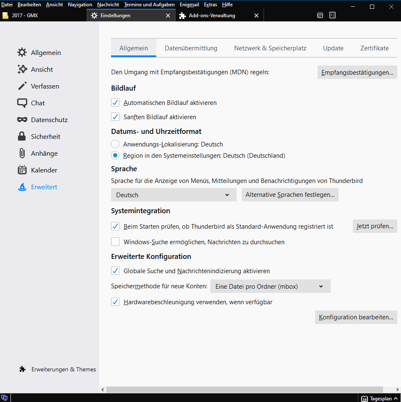Click the Anhänge paperclip icon
Image resolution: width=401 pixels, height=402 pixels.
[x=22, y=153]
